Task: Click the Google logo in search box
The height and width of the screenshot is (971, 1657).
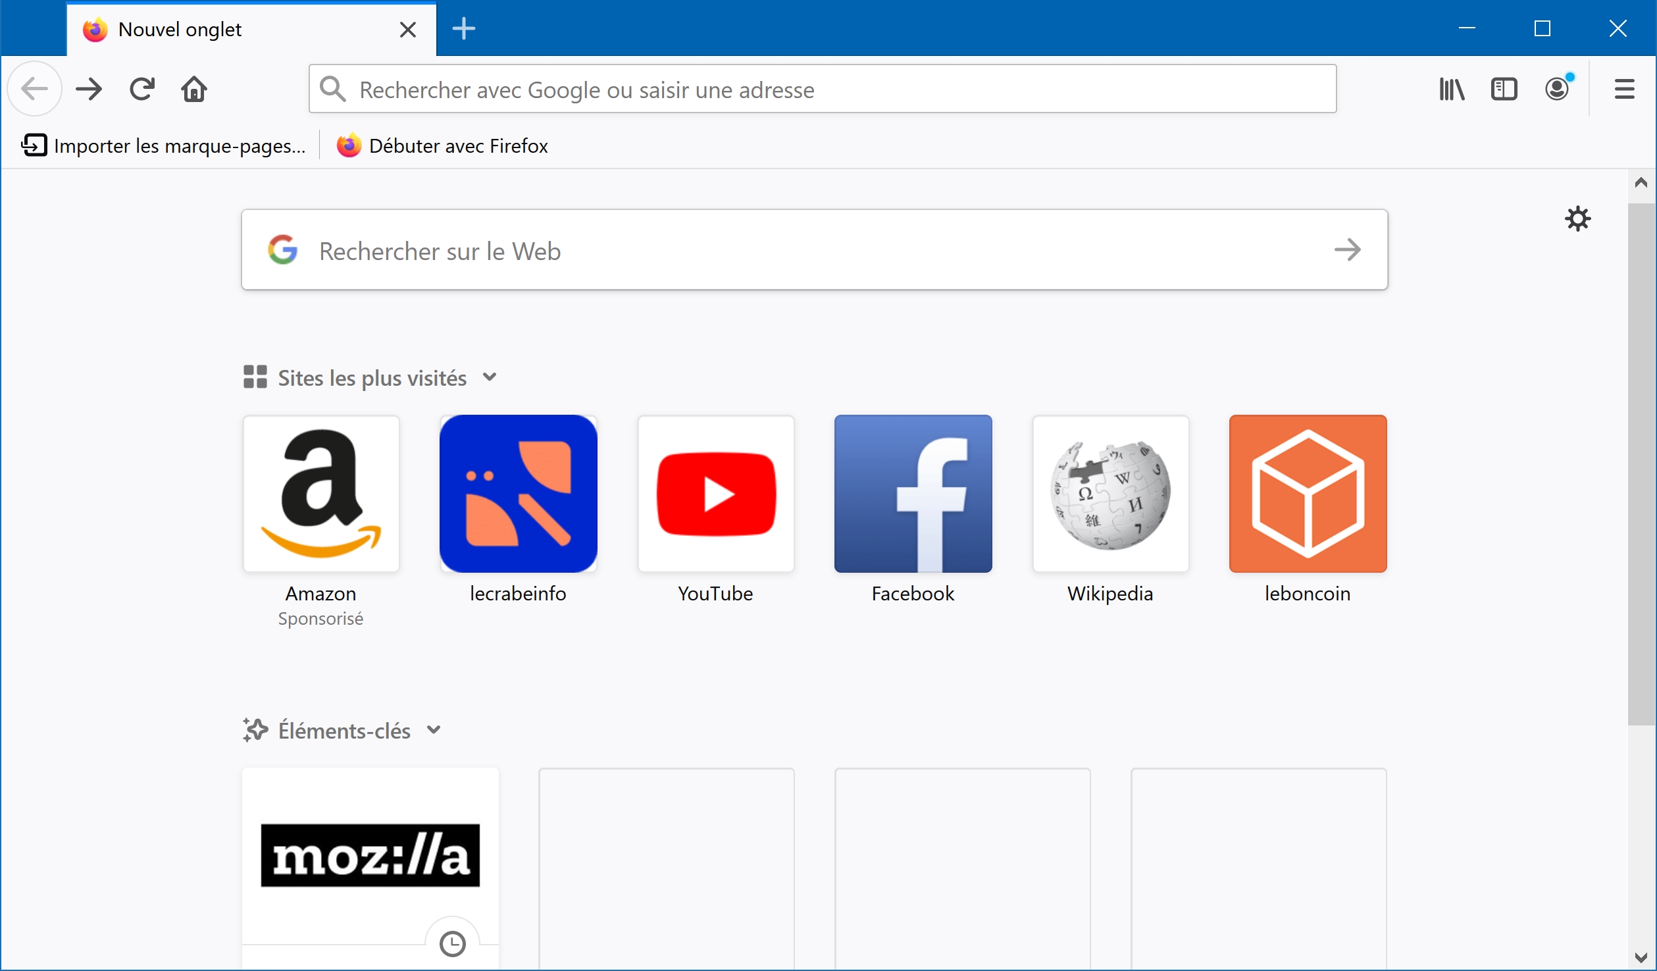Action: [x=283, y=250]
